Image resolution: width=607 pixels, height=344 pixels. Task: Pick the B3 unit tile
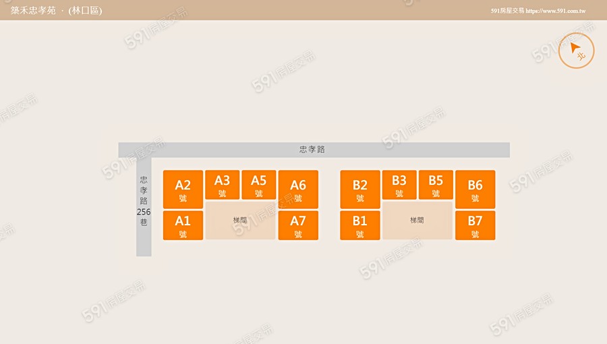399,185
